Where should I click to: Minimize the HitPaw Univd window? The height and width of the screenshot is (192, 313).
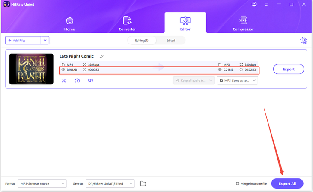(279, 4)
